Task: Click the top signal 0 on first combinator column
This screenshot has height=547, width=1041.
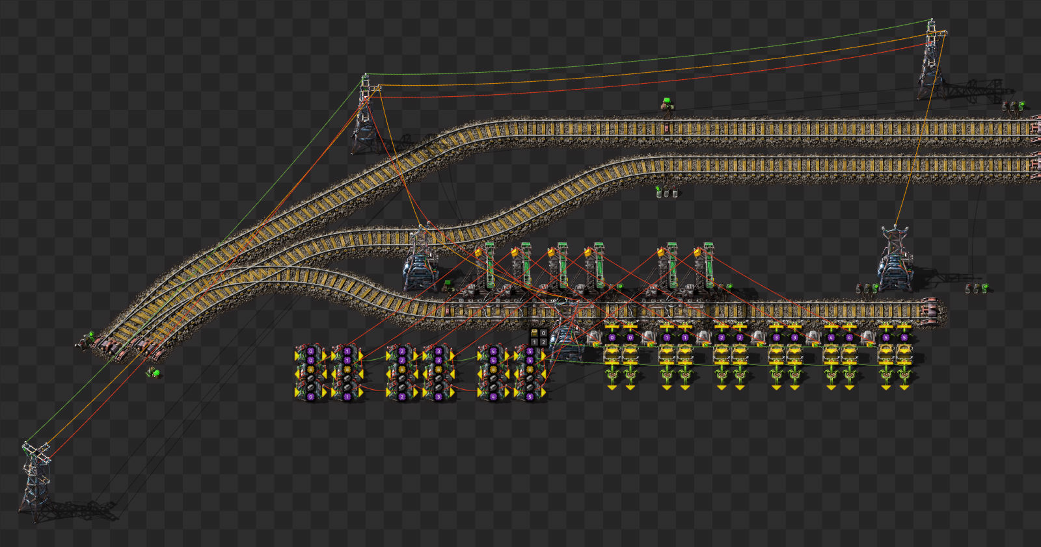Action: point(311,351)
